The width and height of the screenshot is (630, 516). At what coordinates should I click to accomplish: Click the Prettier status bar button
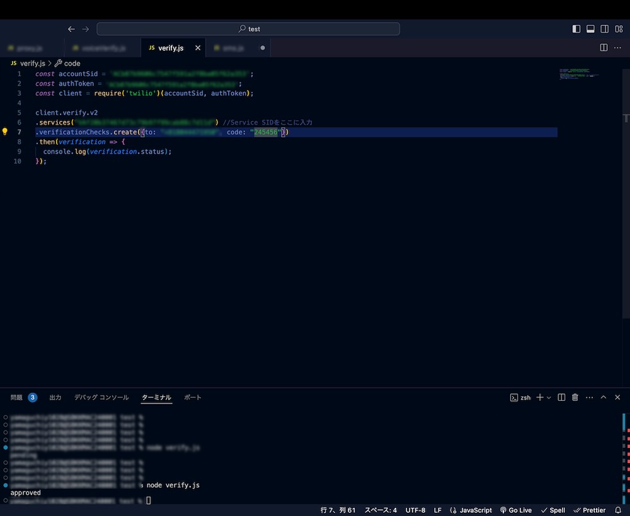[x=590, y=510]
